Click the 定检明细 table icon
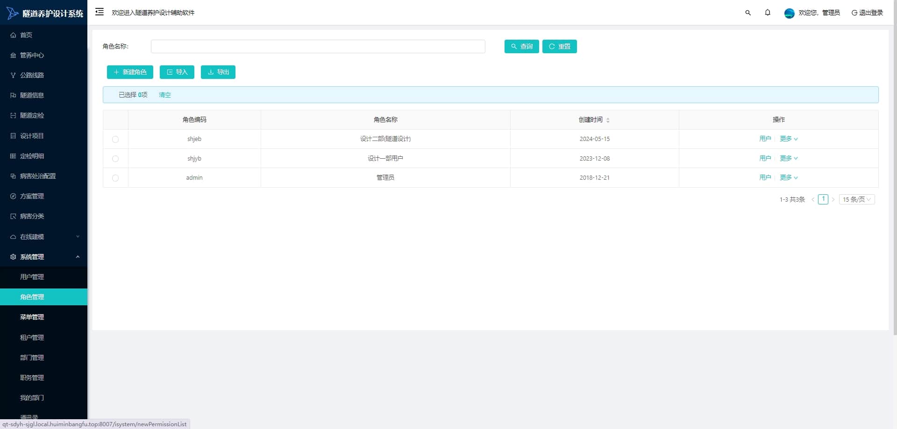The width and height of the screenshot is (897, 429). (x=13, y=156)
